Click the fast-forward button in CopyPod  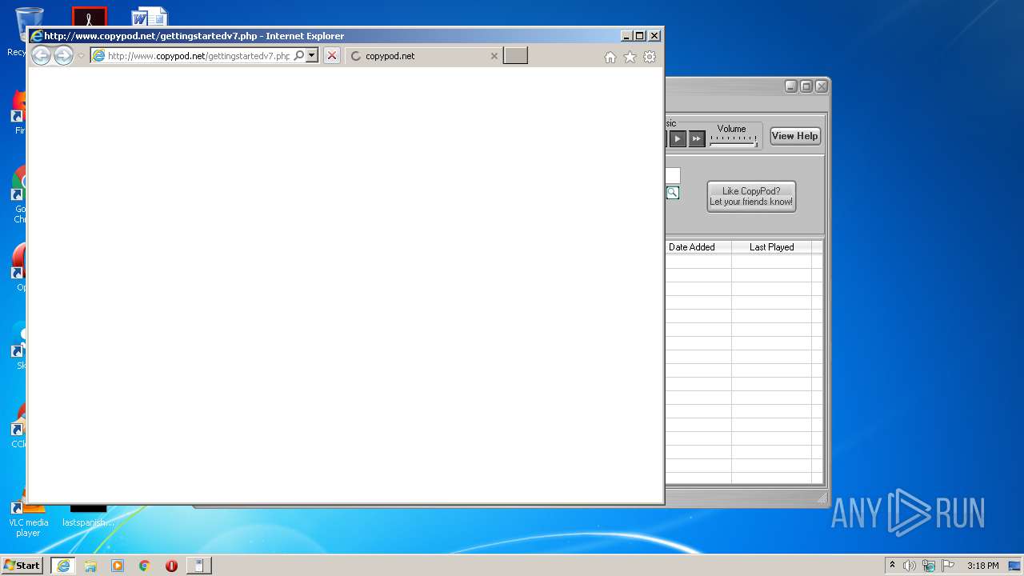tap(697, 139)
